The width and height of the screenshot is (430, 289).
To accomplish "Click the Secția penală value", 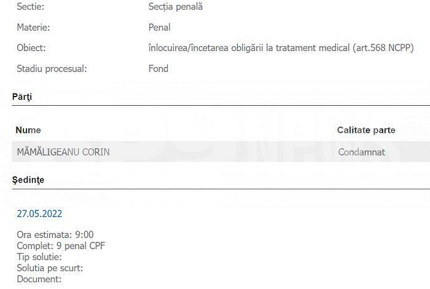I will click(x=176, y=7).
